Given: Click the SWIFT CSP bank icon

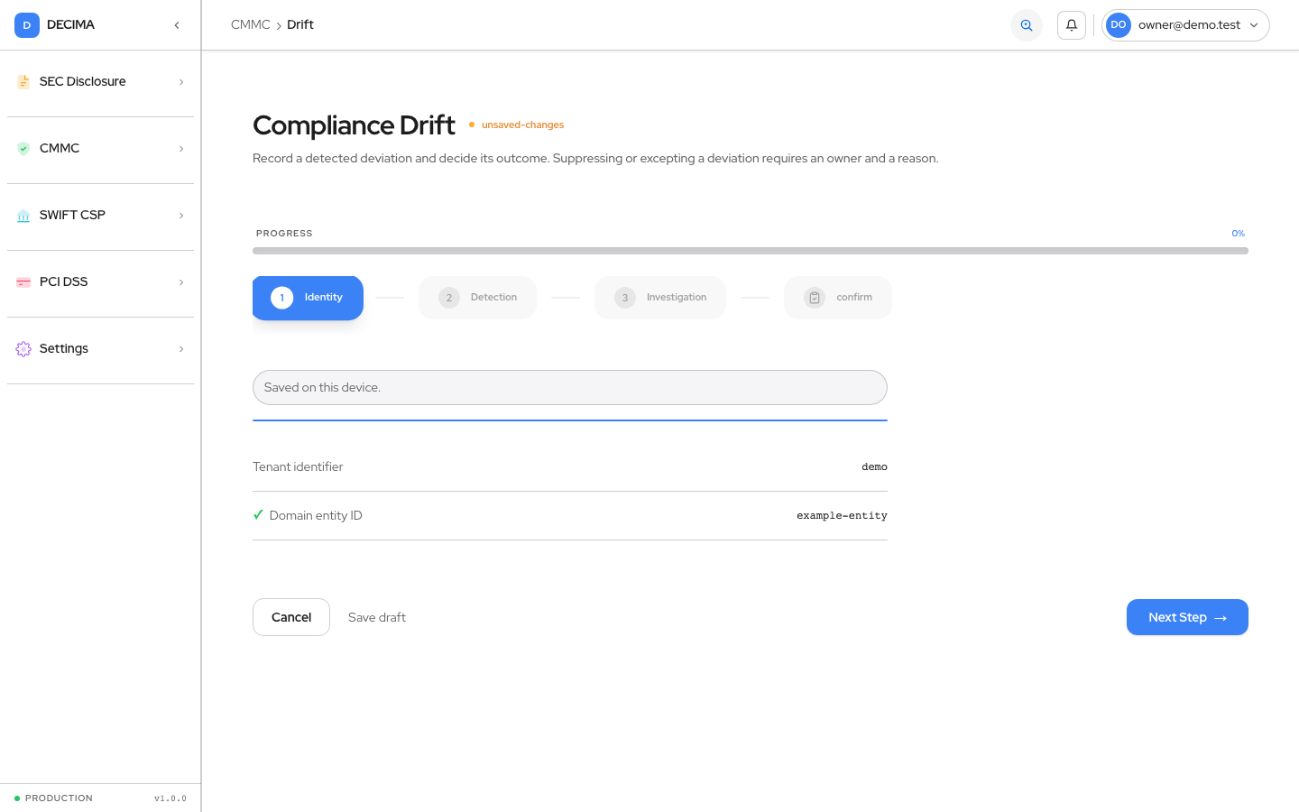Looking at the screenshot, I should coord(23,216).
